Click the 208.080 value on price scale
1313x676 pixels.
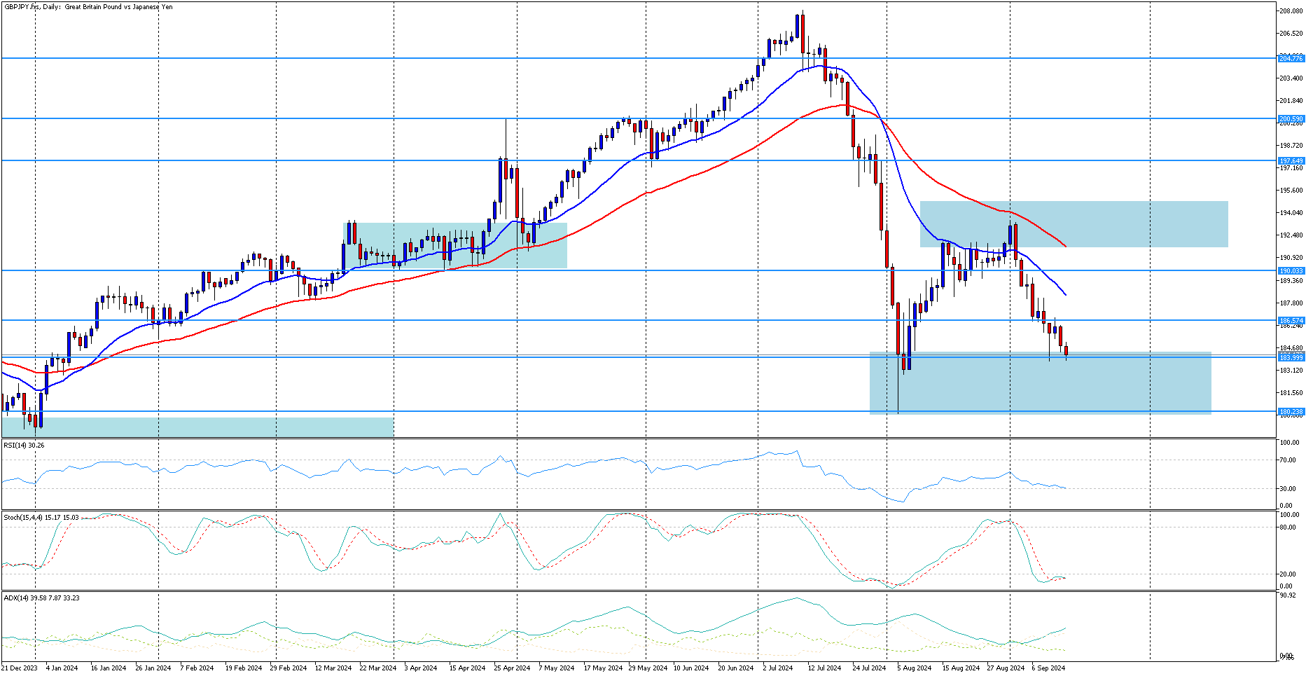coord(1291,11)
